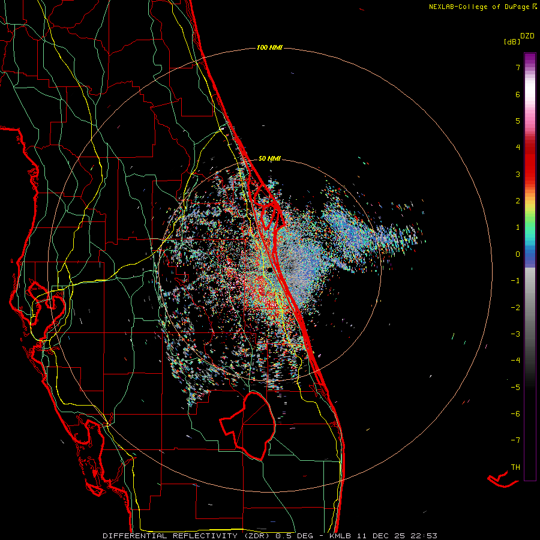Click the 6 value on color scale
Image resolution: width=540 pixels, height=540 pixels.
(518, 94)
